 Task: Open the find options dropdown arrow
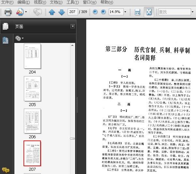pyautogui.click(x=192, y=12)
